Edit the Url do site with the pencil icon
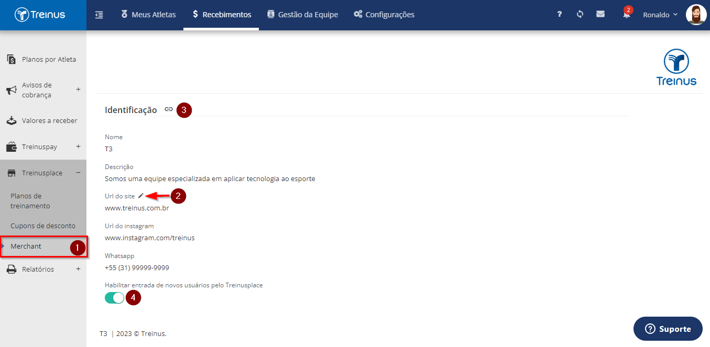Image resolution: width=710 pixels, height=347 pixels. (x=140, y=196)
